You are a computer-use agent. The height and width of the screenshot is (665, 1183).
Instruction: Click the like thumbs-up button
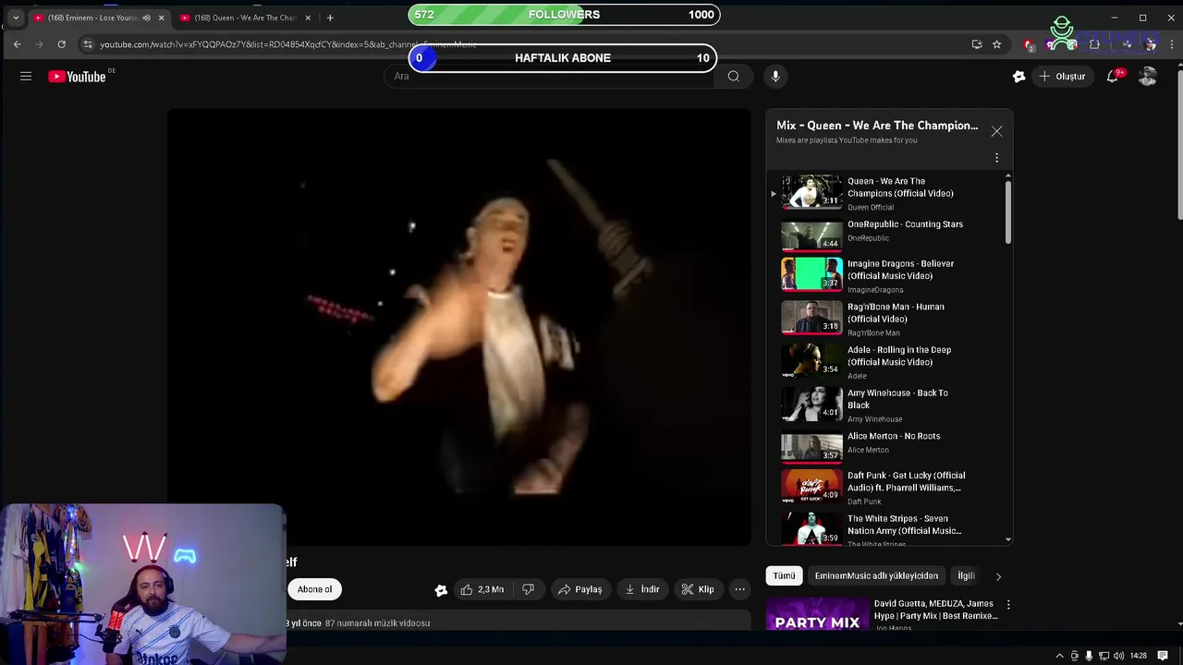tap(482, 589)
